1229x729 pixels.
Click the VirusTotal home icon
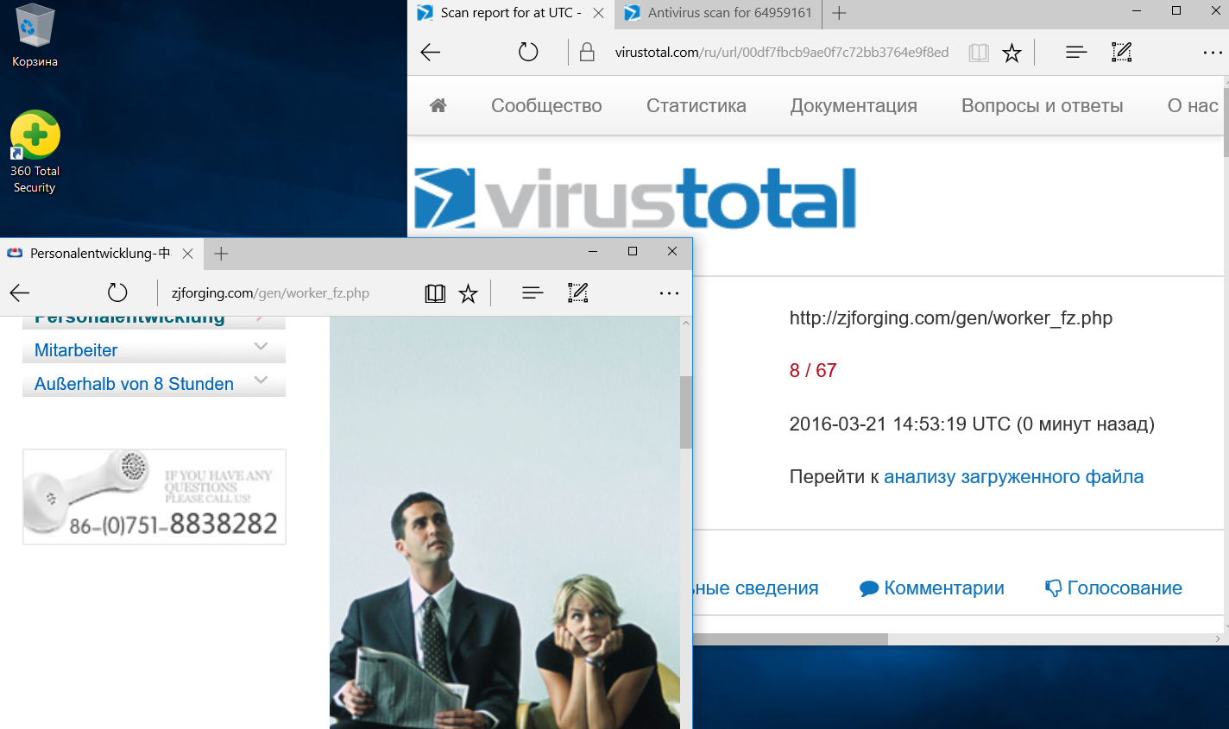pos(438,105)
